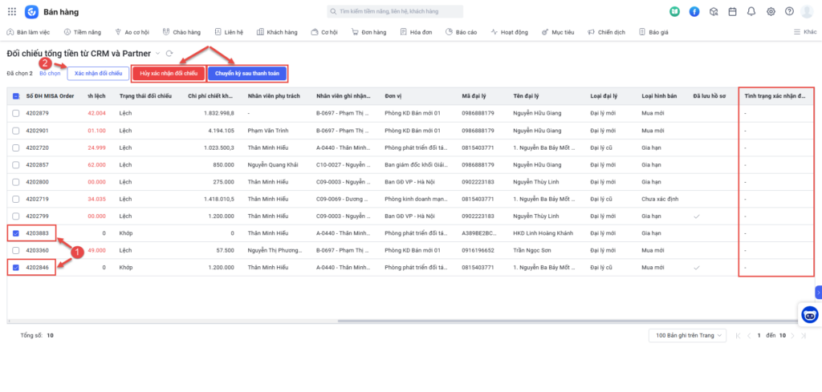The height and width of the screenshot is (392, 822).
Task: Refresh the list with reload icon
Action: tap(169, 53)
